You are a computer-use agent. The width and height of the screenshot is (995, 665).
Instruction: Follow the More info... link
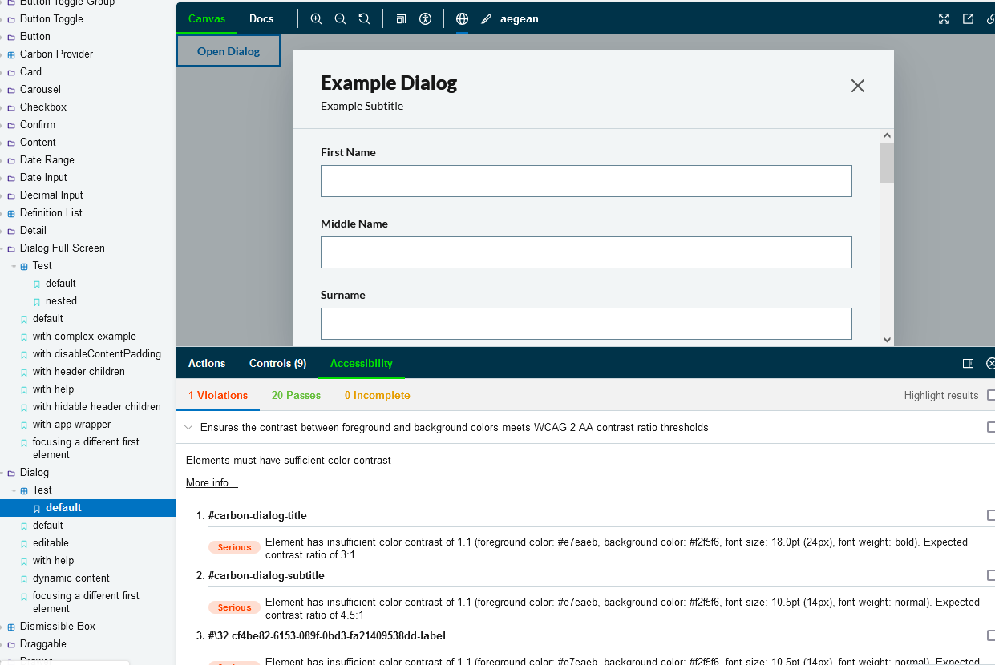click(212, 482)
